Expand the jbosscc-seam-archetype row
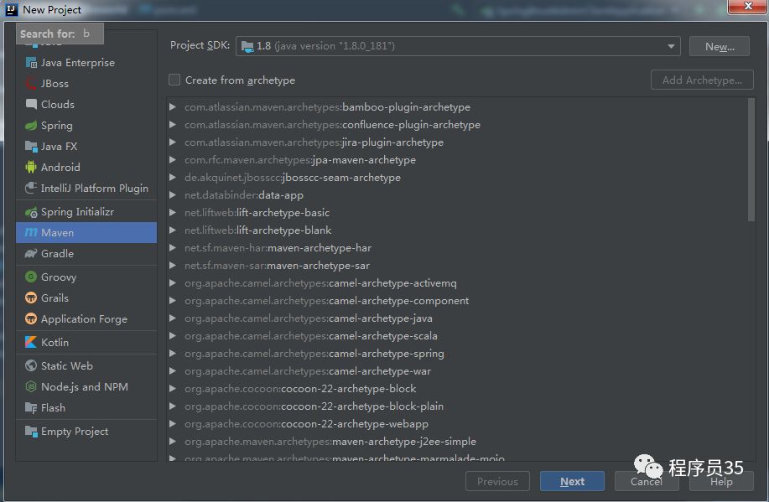The width and height of the screenshot is (769, 502). click(x=172, y=178)
